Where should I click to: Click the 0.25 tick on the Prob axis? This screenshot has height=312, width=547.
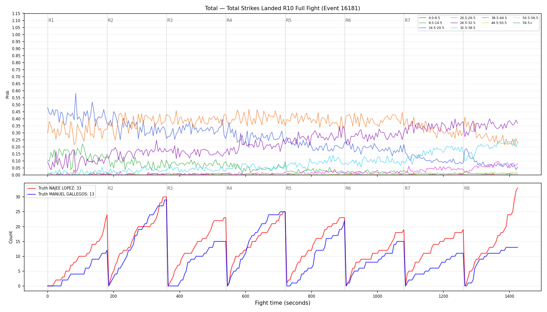coord(16,140)
